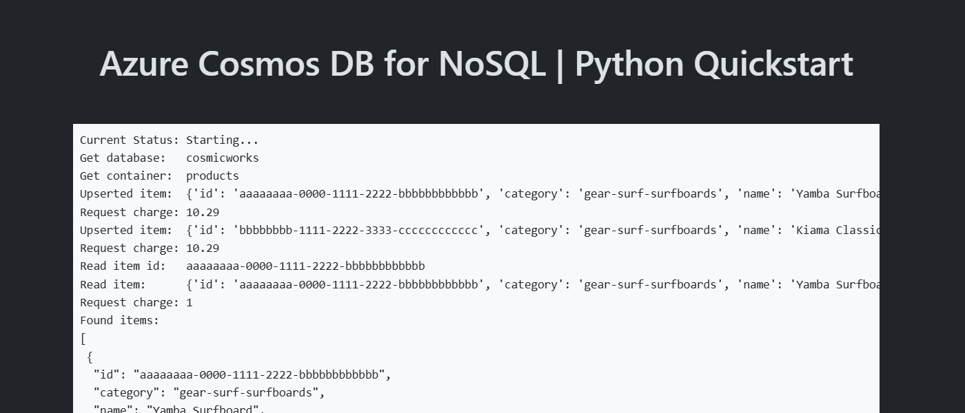Click the first "Request charge: 10.29" line
Image resolution: width=965 pixels, height=413 pixels.
tap(150, 212)
